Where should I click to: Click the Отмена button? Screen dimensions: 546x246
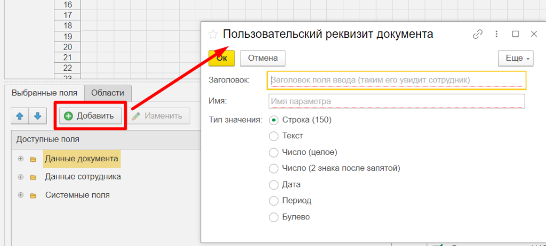point(262,58)
